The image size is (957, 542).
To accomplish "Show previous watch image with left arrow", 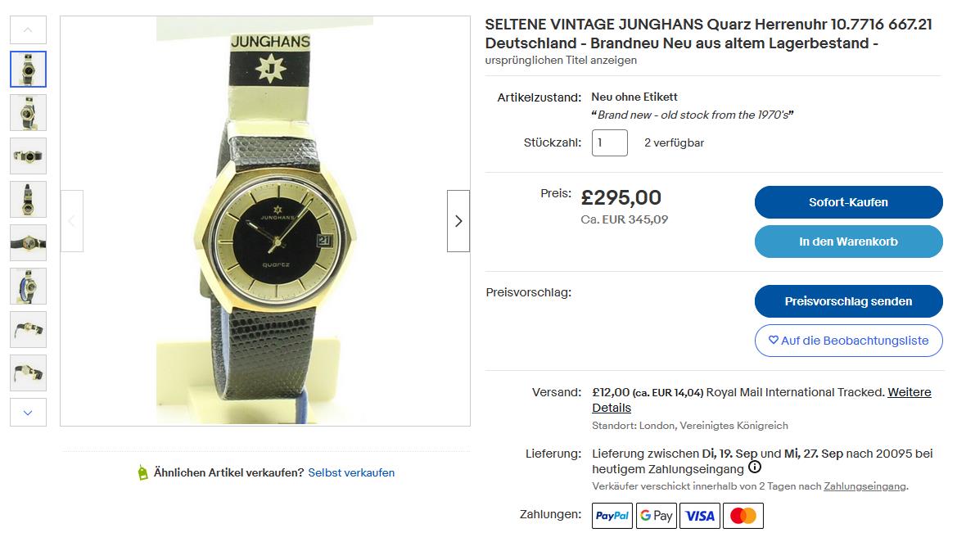I will pos(72,221).
